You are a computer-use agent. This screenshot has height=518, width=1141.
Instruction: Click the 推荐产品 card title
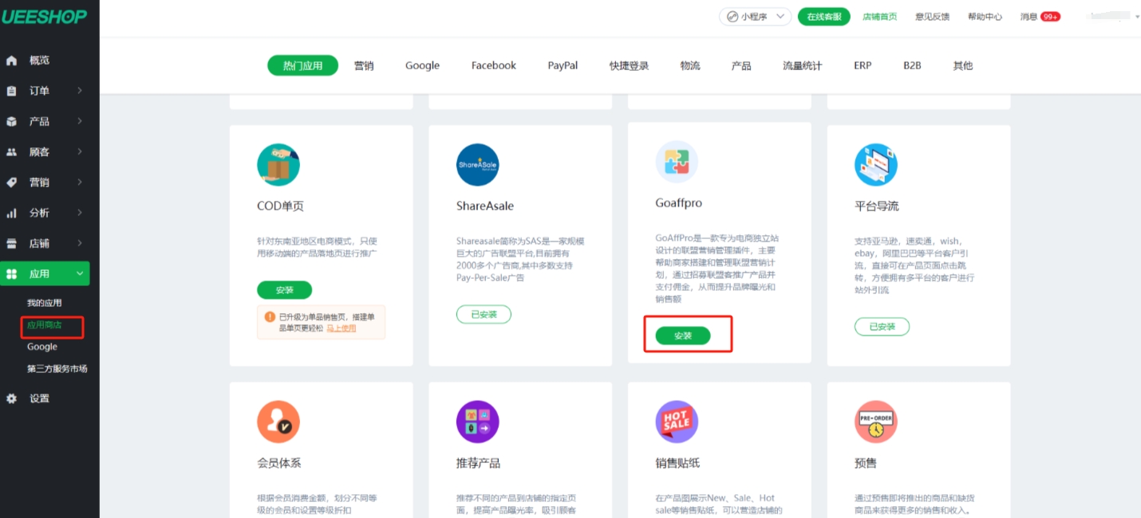tap(479, 463)
